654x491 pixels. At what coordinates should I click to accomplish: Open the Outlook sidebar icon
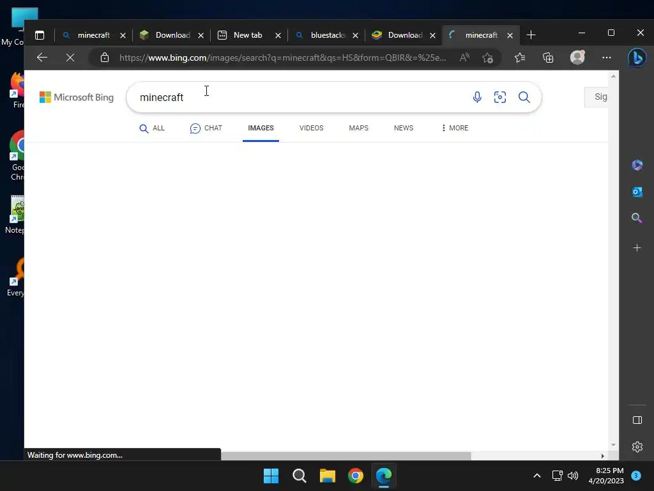click(637, 192)
